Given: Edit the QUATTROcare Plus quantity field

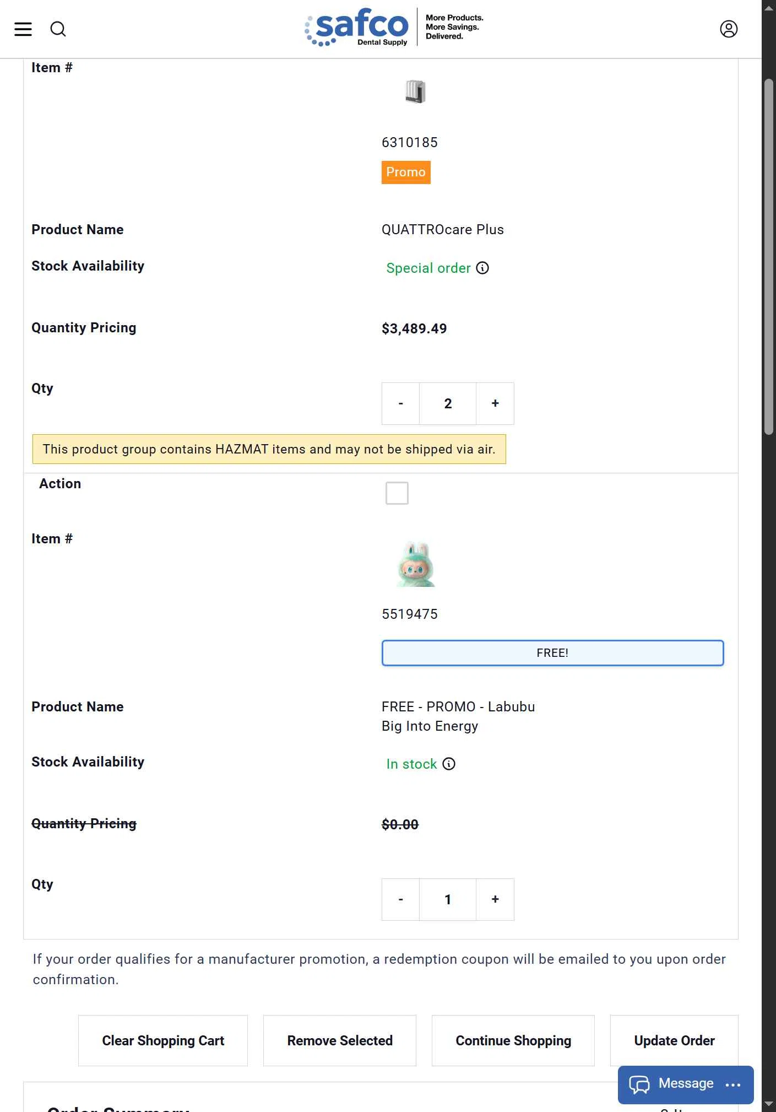Looking at the screenshot, I should pos(448,403).
